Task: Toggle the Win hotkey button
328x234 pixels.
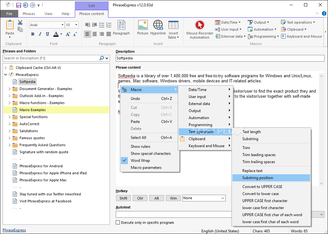Action: pos(173,198)
